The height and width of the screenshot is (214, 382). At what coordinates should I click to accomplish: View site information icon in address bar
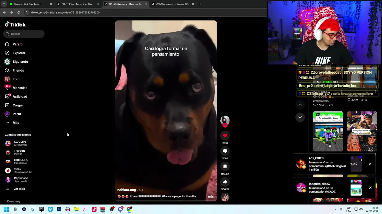click(27, 12)
